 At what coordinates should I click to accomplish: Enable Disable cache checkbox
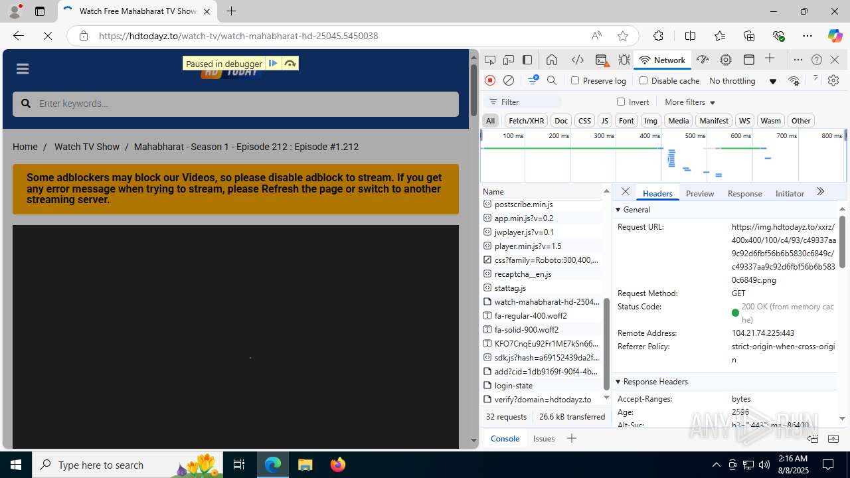(x=643, y=80)
